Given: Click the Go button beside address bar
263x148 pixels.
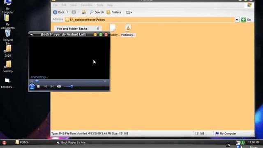Looking at the screenshot, I should 246,20.
